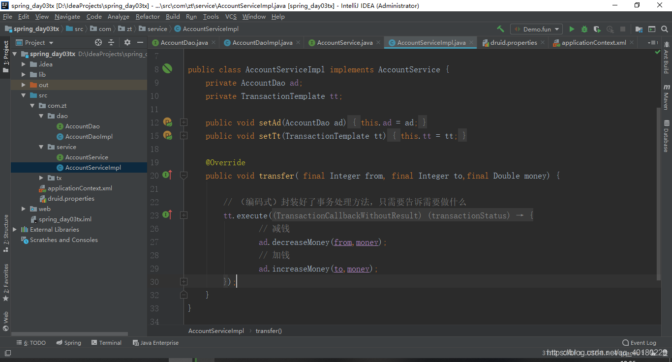Hide the Project panel with the minus icon
672x362 pixels.
tap(140, 42)
